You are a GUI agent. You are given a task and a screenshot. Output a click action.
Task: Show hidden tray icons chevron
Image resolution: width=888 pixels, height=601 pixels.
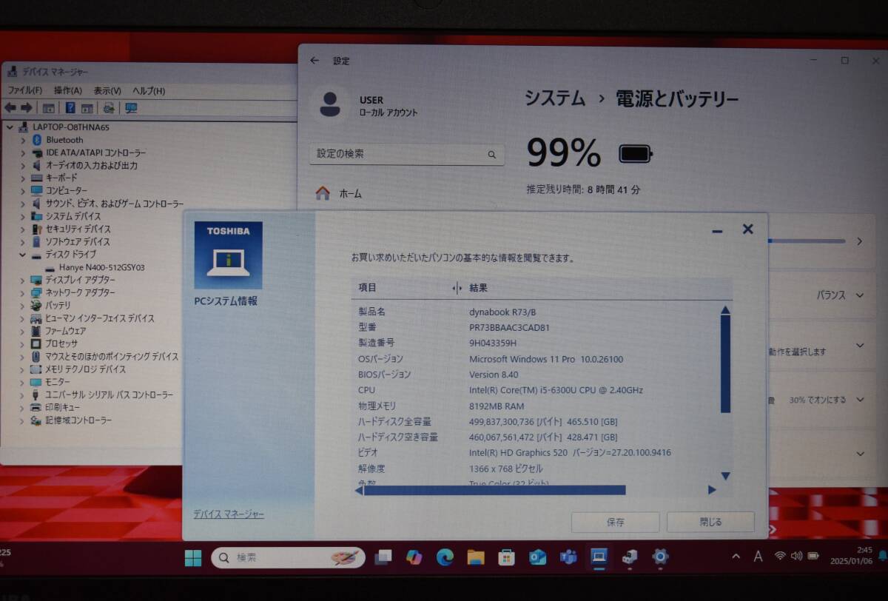(736, 556)
